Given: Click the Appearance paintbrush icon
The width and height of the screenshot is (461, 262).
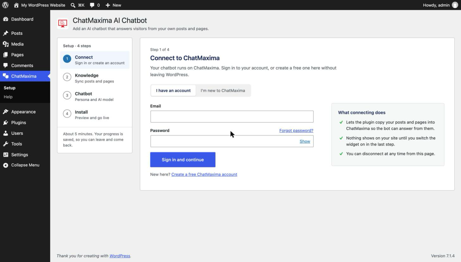Looking at the screenshot, I should (x=5, y=112).
